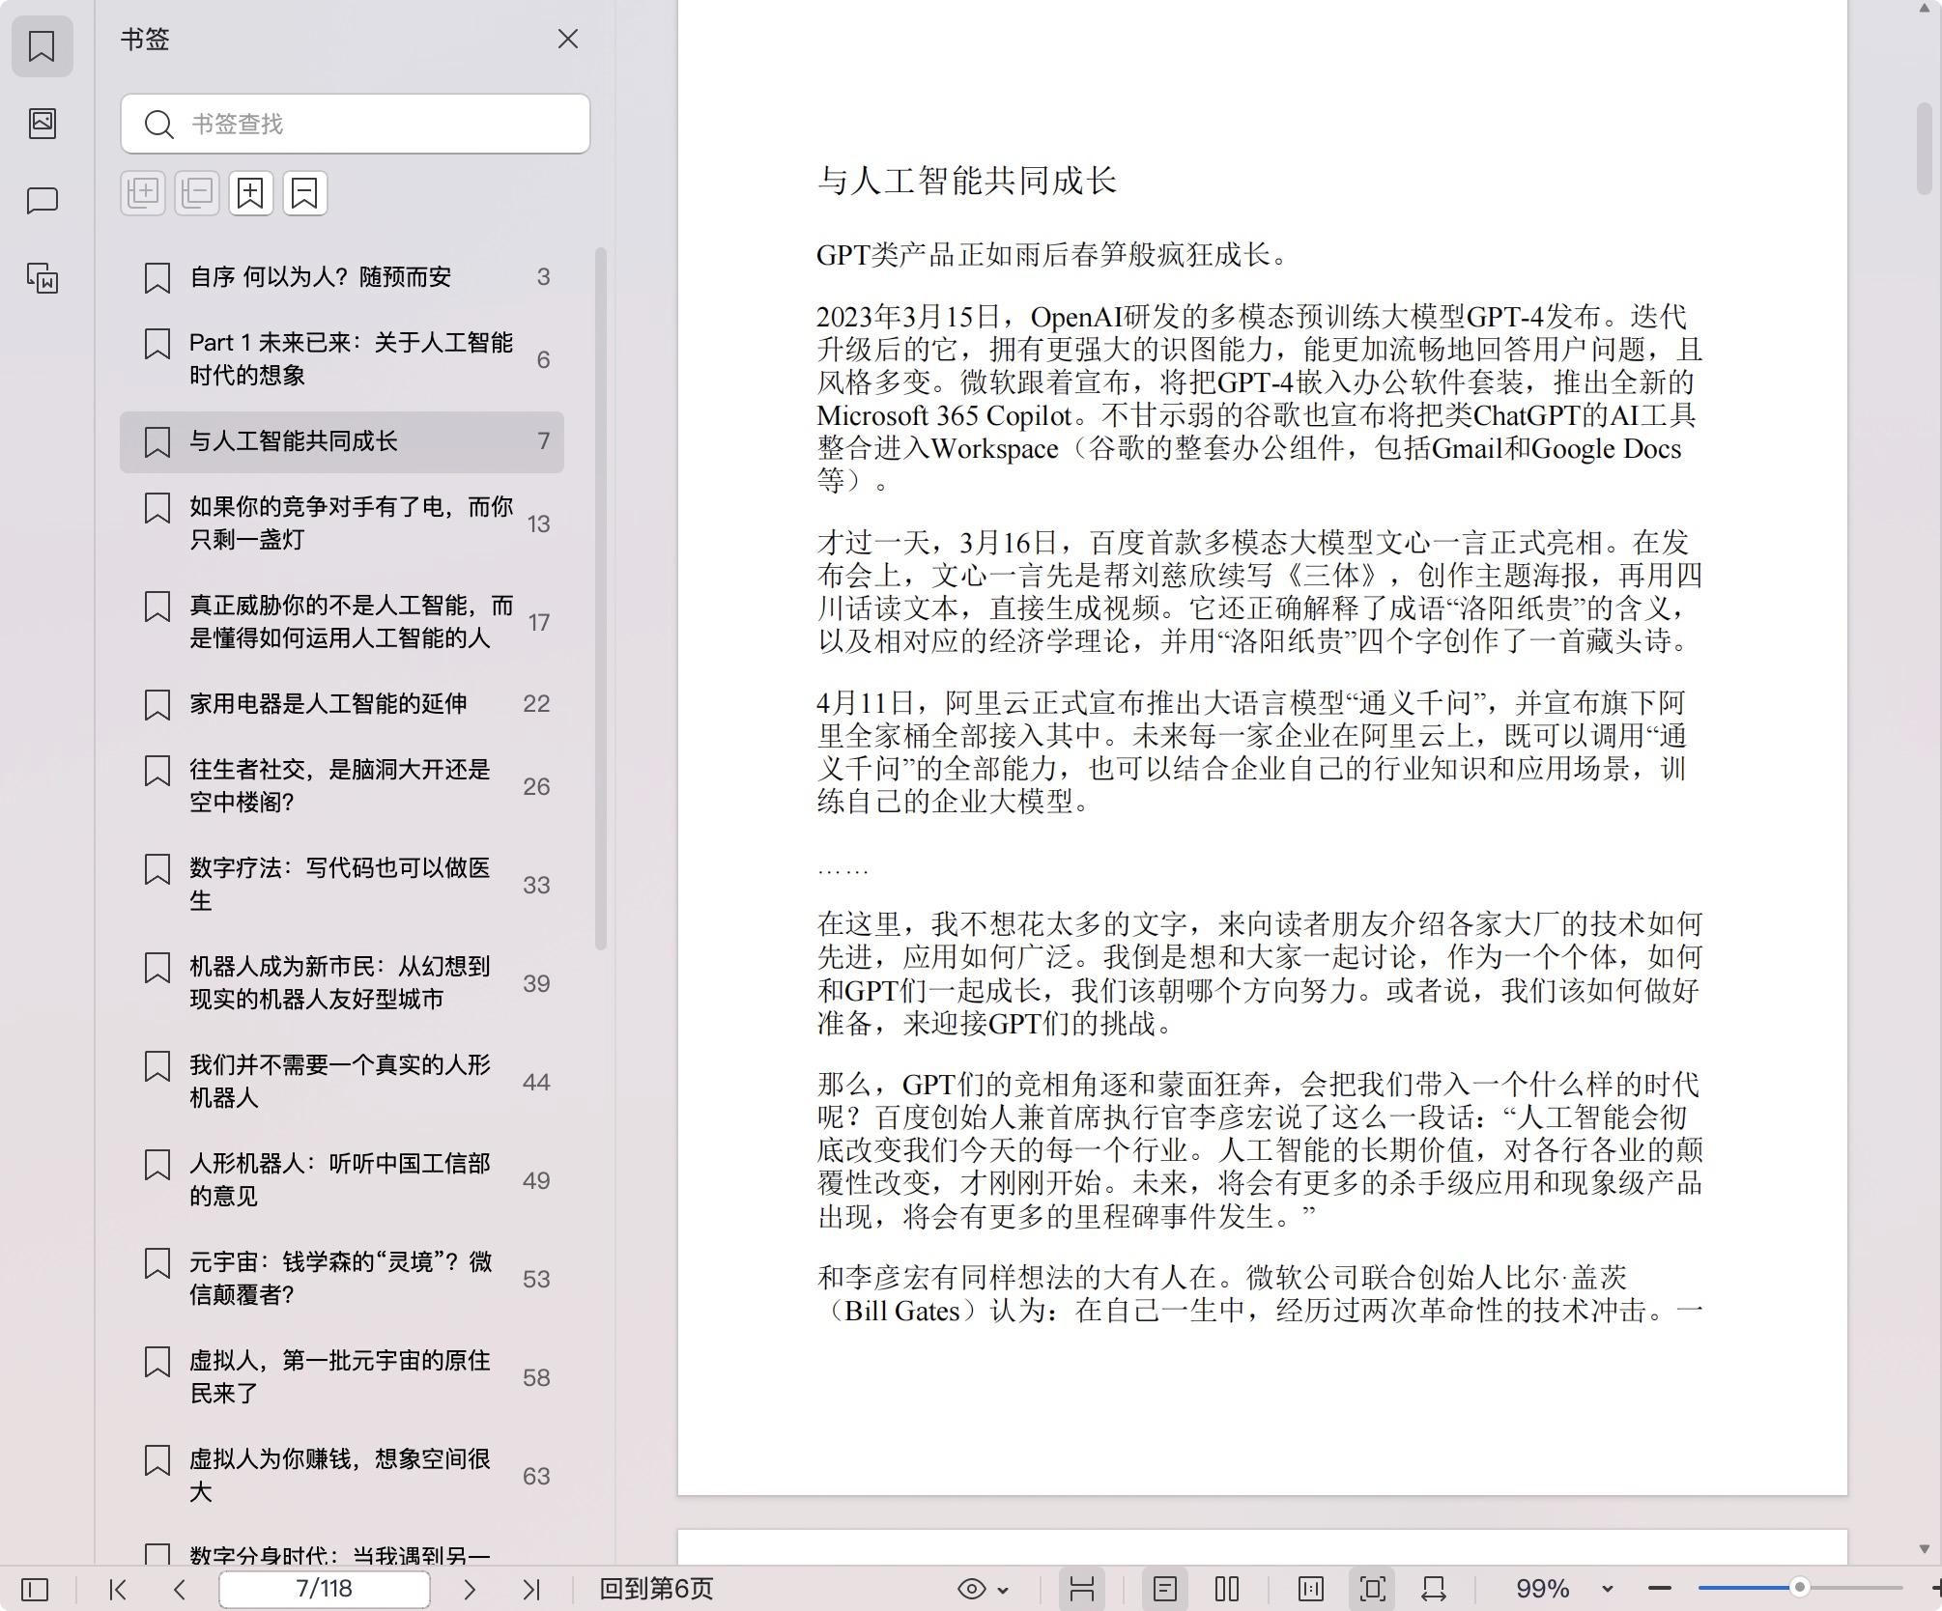Open the document conversion icon in the sidebar
1942x1611 pixels.
(x=42, y=278)
